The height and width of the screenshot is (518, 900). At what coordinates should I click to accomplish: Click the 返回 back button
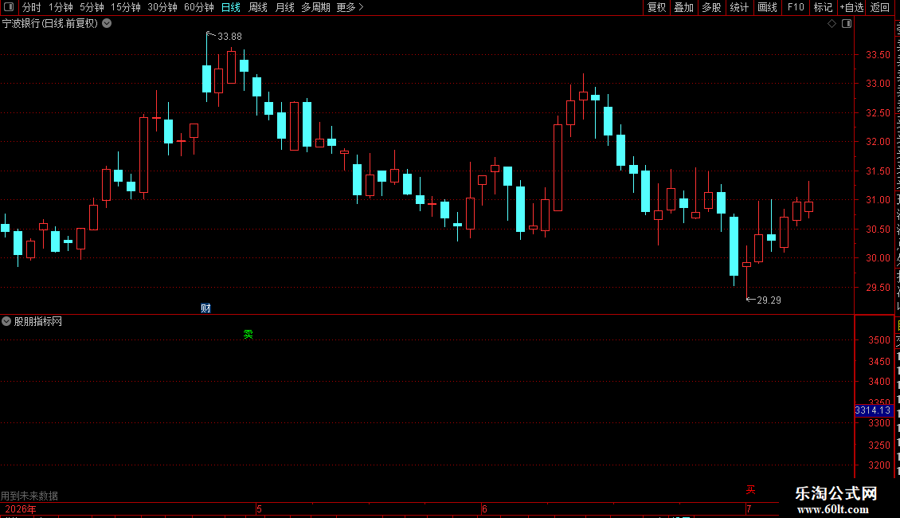(879, 7)
